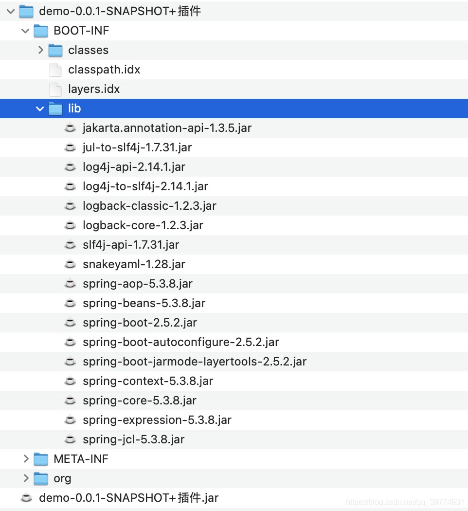The width and height of the screenshot is (468, 511).
Task: Click the jakarta.annotation-api-1.3.5.jar file icon
Action: (70, 128)
